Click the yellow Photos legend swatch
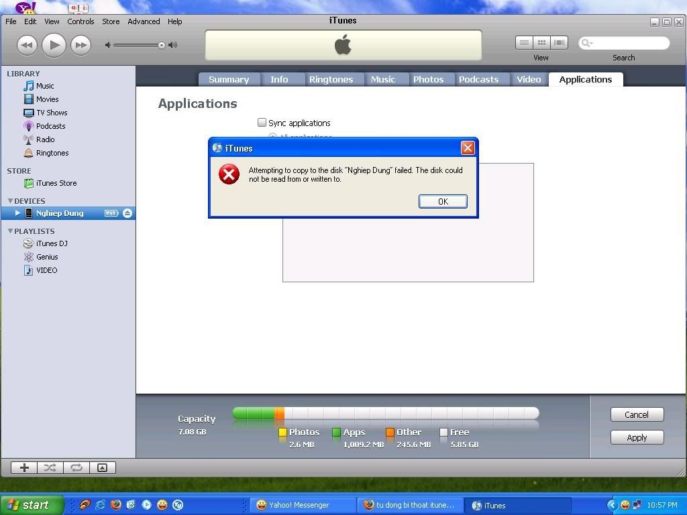The width and height of the screenshot is (687, 515). (x=282, y=433)
